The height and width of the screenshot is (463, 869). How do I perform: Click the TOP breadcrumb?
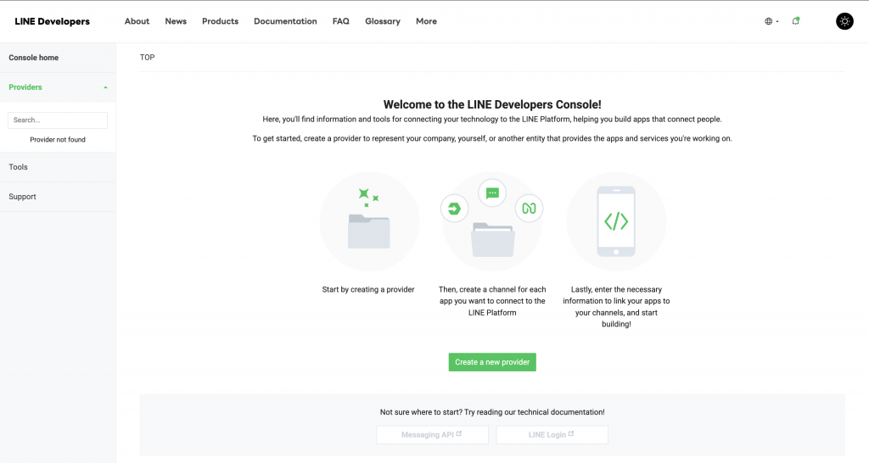[x=148, y=57]
